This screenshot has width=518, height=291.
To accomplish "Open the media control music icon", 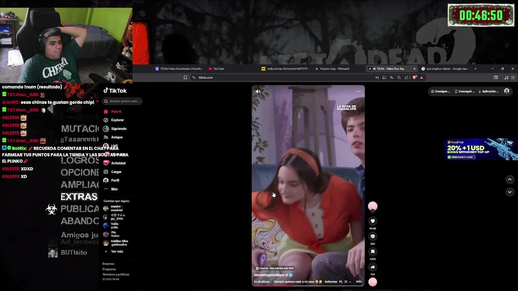I will coord(506,78).
